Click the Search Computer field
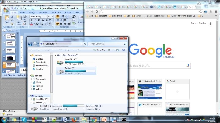Screen dimensions: 220x123 [108, 44]
